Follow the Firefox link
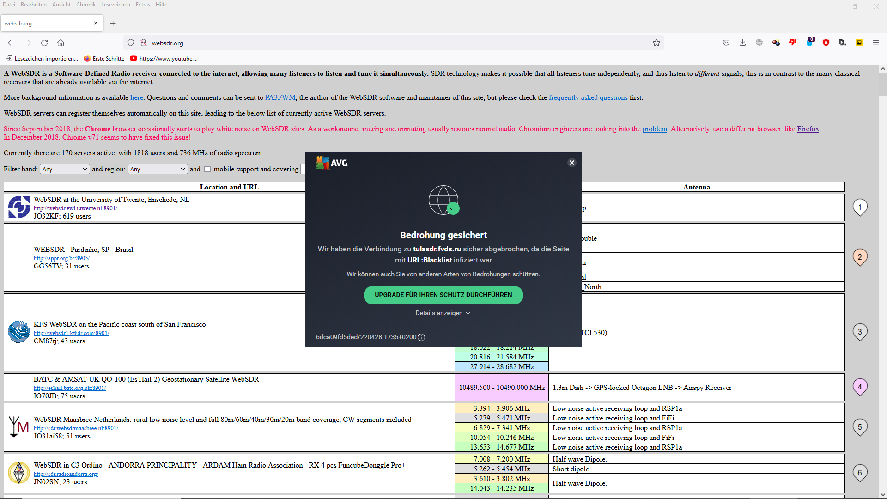 tap(808, 129)
